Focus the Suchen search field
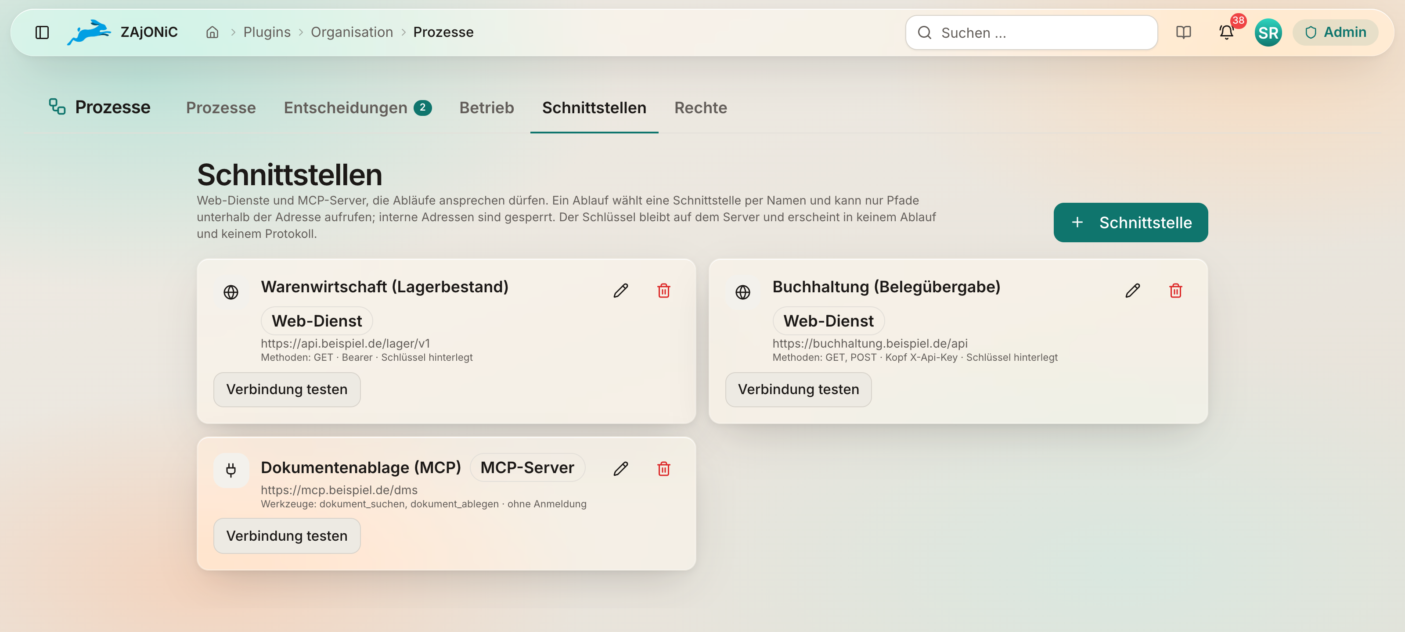Viewport: 1405px width, 632px height. pos(1031,33)
